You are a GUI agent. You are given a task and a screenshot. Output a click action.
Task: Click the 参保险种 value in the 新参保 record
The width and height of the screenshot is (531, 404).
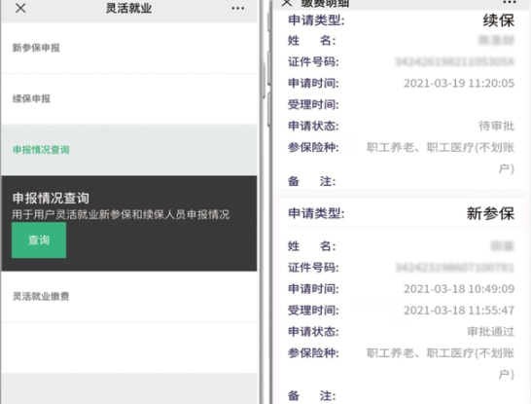tap(441, 363)
